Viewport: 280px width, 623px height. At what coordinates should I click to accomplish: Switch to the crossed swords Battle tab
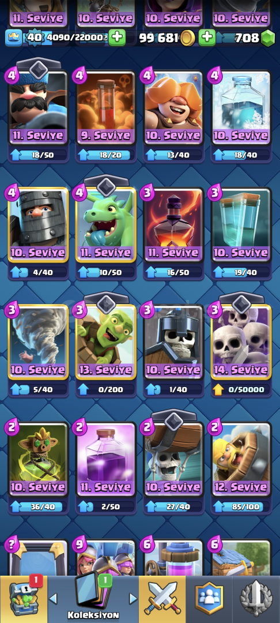(x=162, y=599)
